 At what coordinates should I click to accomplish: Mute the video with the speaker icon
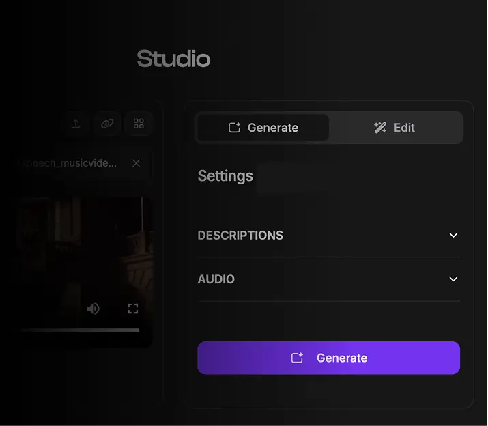tap(93, 309)
